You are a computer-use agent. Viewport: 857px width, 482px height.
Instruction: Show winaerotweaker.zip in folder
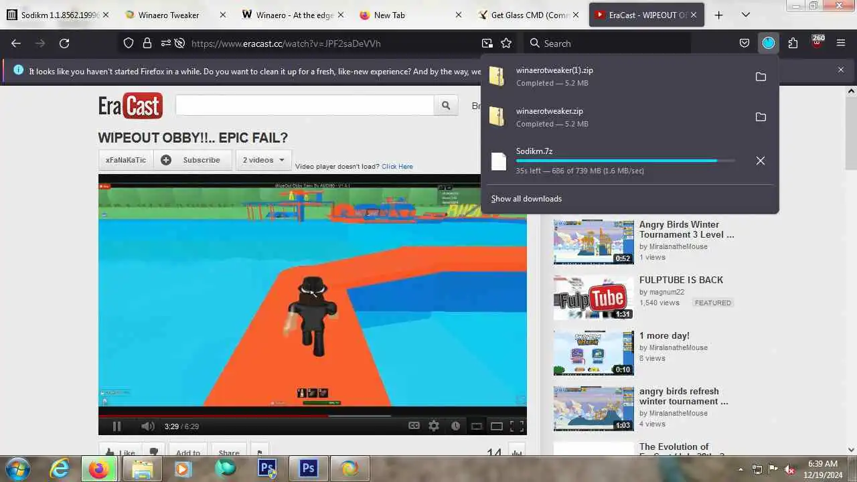pyautogui.click(x=761, y=117)
